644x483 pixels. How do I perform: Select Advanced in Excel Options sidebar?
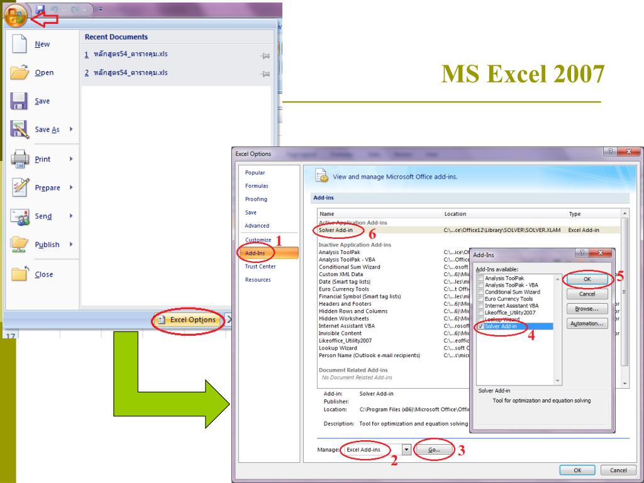pyautogui.click(x=257, y=226)
